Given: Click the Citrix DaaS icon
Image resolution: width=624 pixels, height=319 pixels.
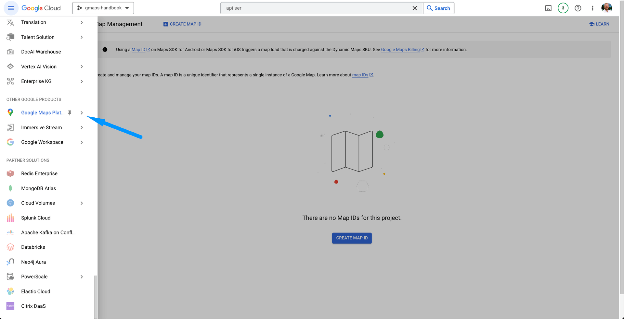Looking at the screenshot, I should click(10, 306).
